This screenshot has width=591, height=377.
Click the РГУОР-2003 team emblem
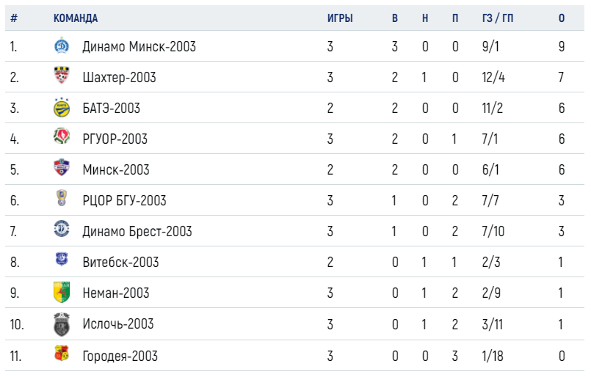(x=62, y=136)
